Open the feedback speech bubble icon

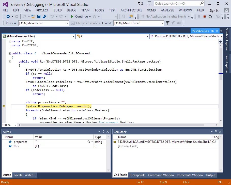(x=149, y=3)
